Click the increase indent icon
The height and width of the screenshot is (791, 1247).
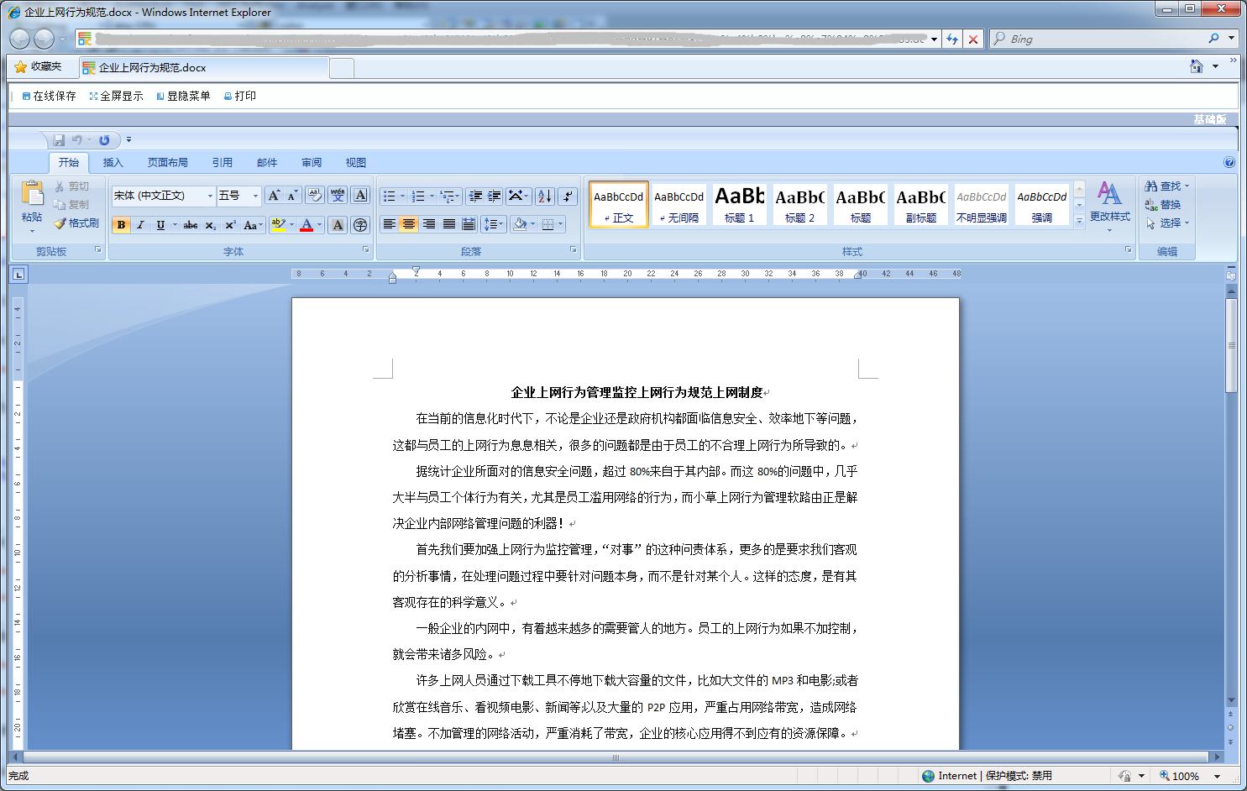(495, 196)
